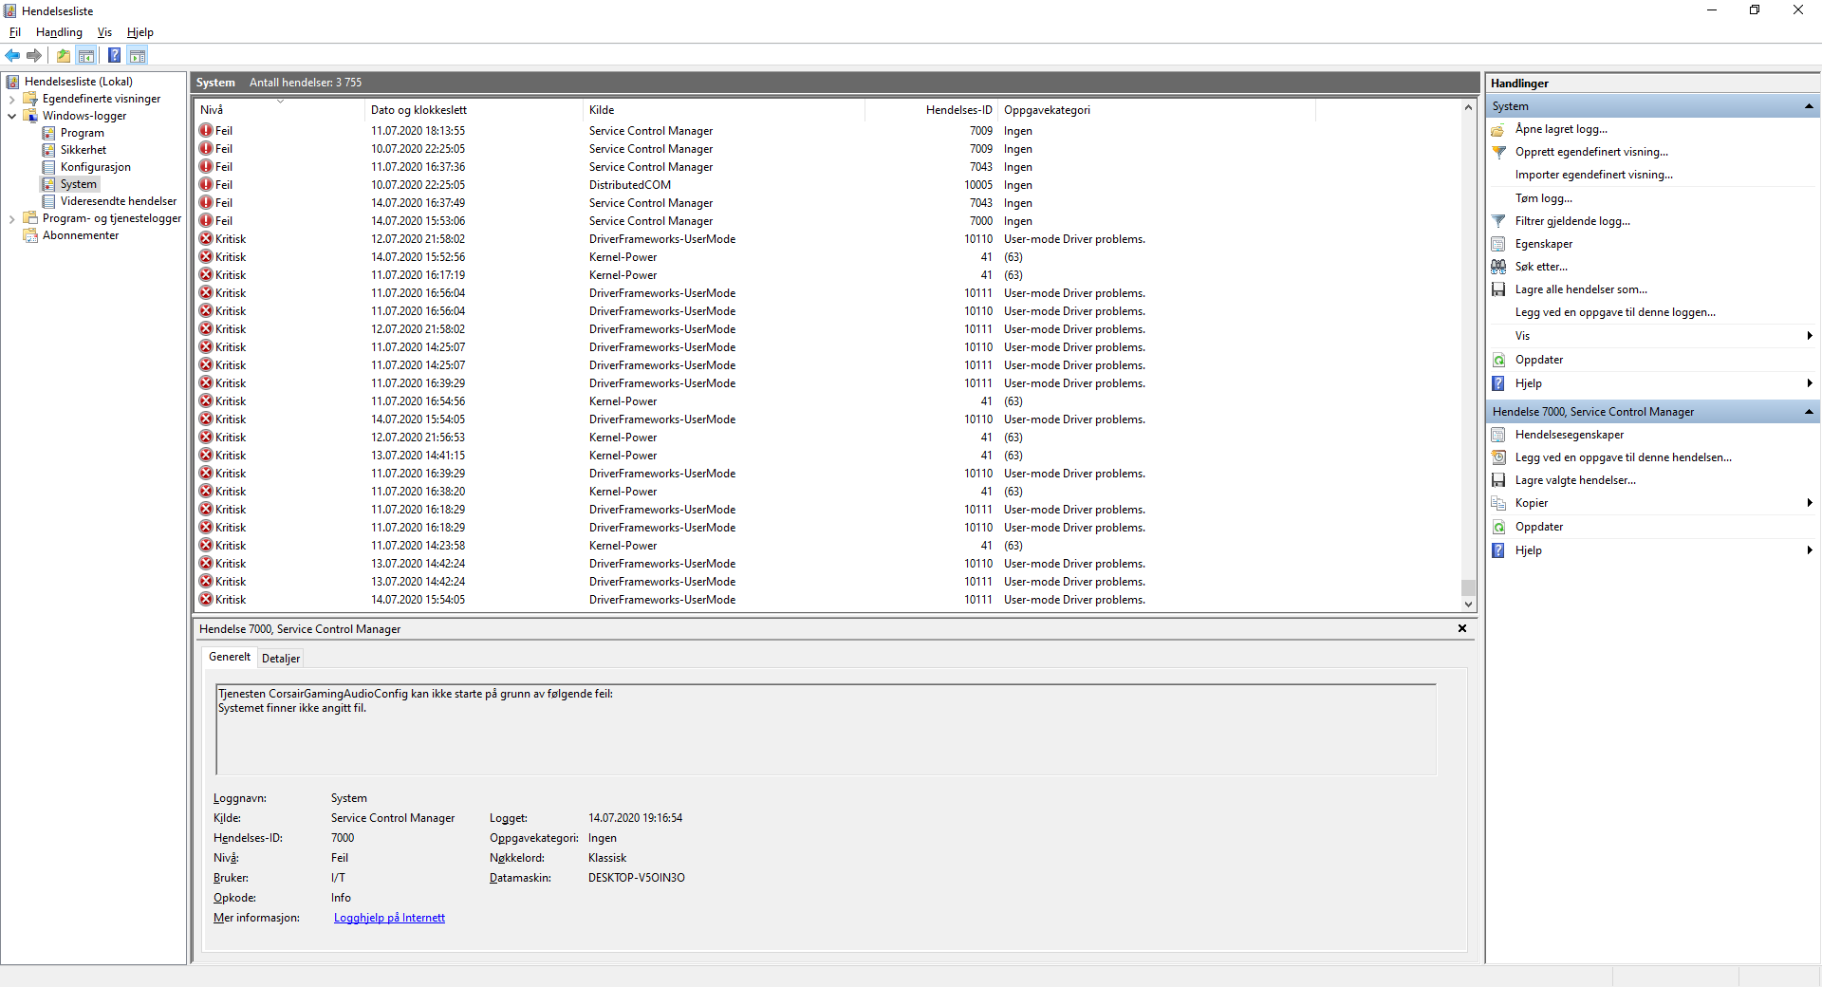Click Tøm logg action

[1544, 198]
